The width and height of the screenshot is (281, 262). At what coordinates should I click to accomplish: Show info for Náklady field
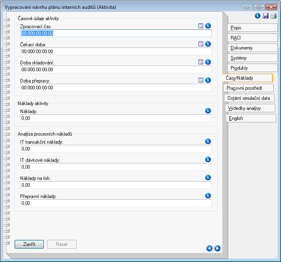pos(208,111)
